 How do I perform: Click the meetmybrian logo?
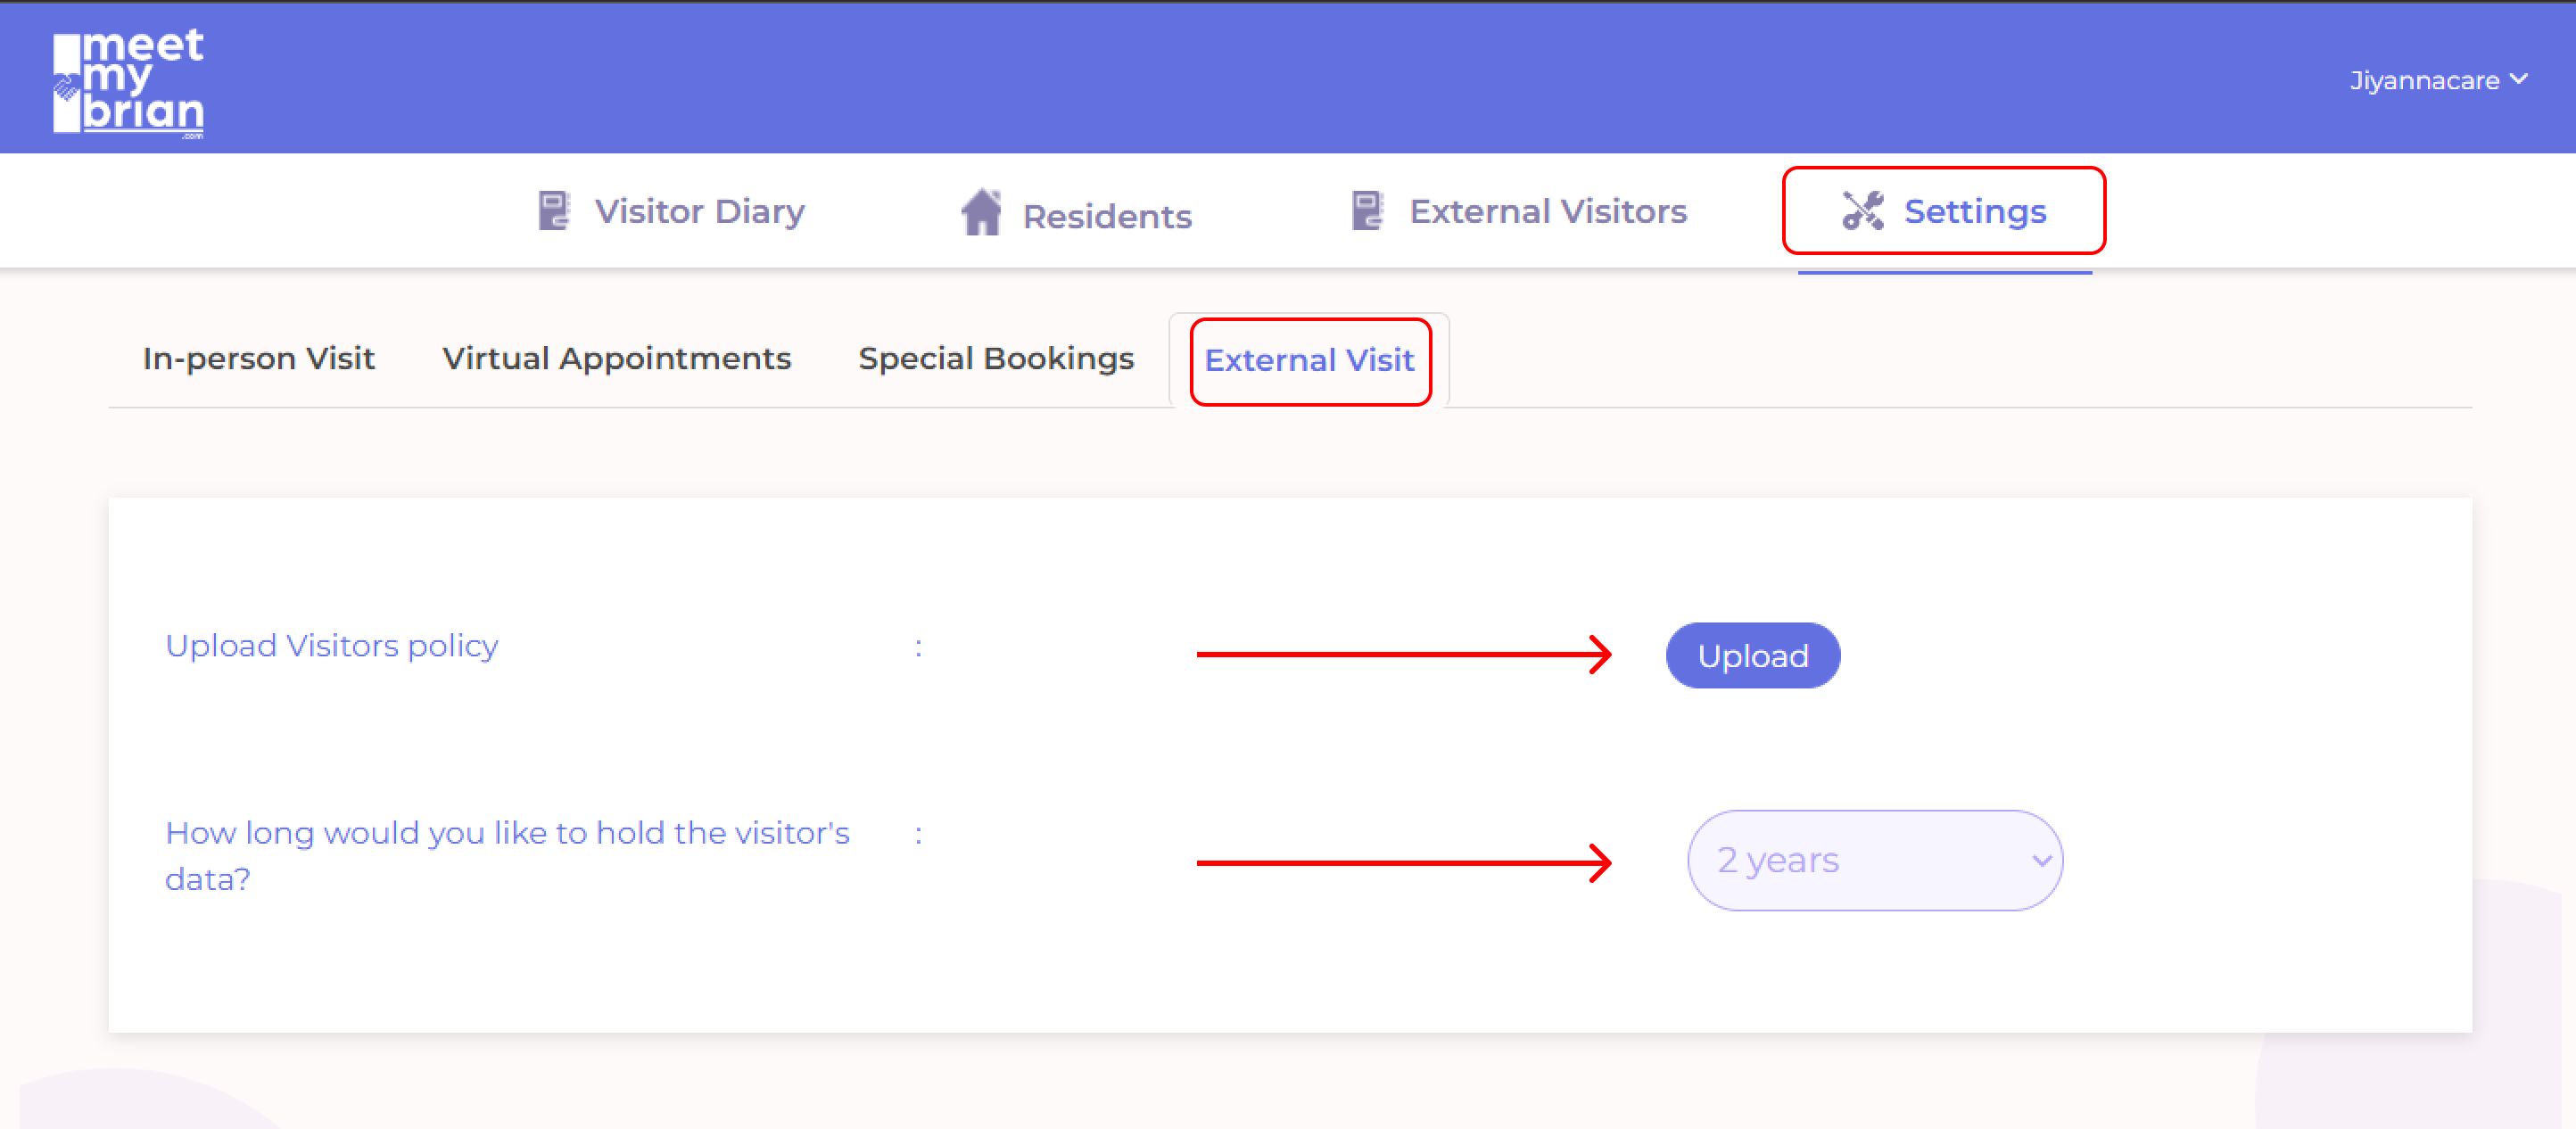pos(128,82)
